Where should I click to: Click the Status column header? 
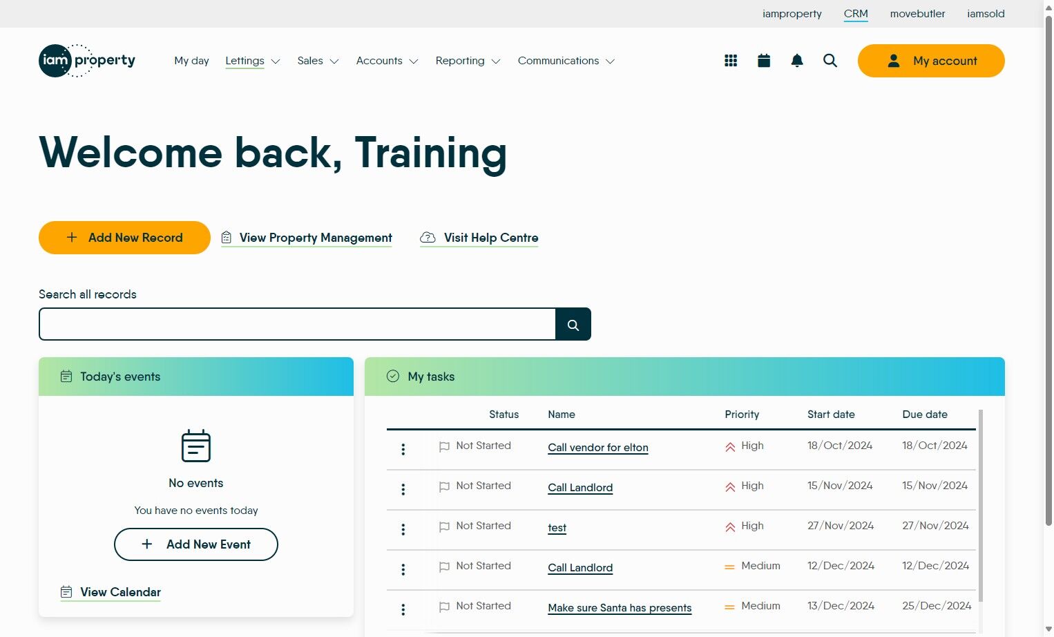(504, 415)
